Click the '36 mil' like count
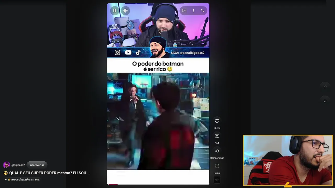Screen dimensions: 335x188 click(x=217, y=128)
